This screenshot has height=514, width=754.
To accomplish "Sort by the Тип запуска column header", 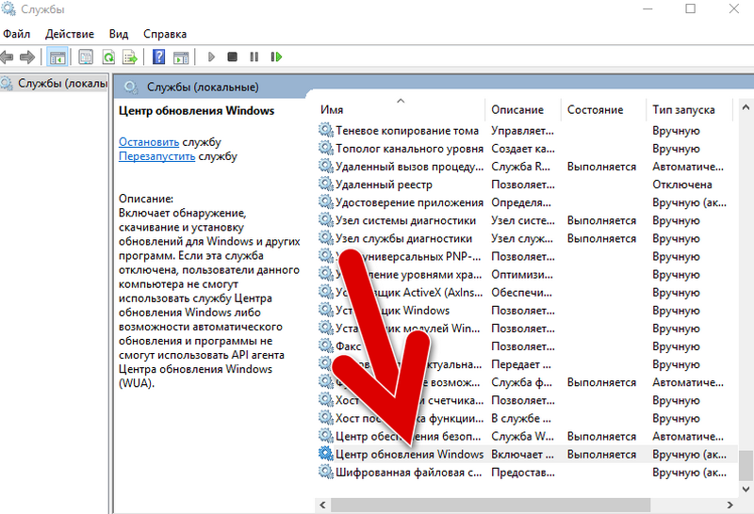I will tap(689, 110).
